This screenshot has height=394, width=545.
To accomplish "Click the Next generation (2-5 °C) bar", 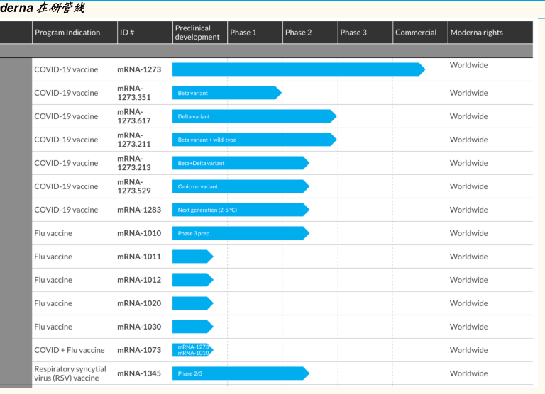I will 238,210.
